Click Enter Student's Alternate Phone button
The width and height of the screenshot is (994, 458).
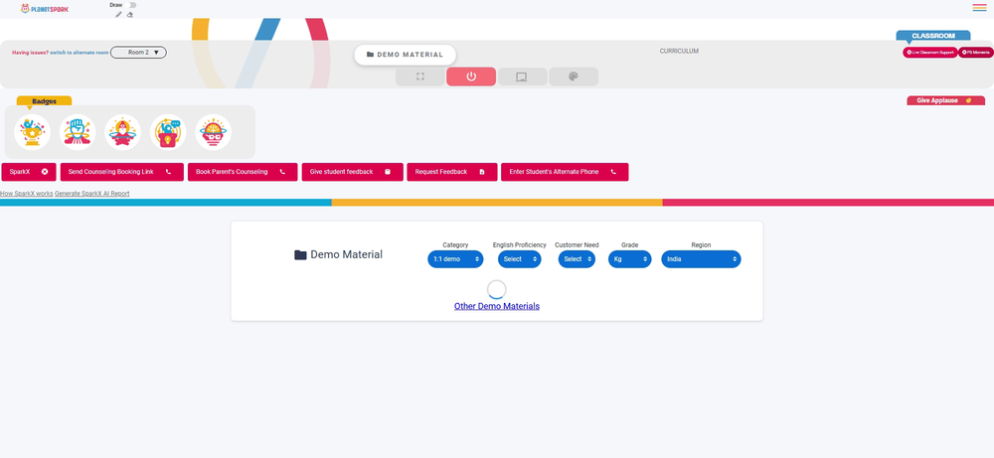565,172
